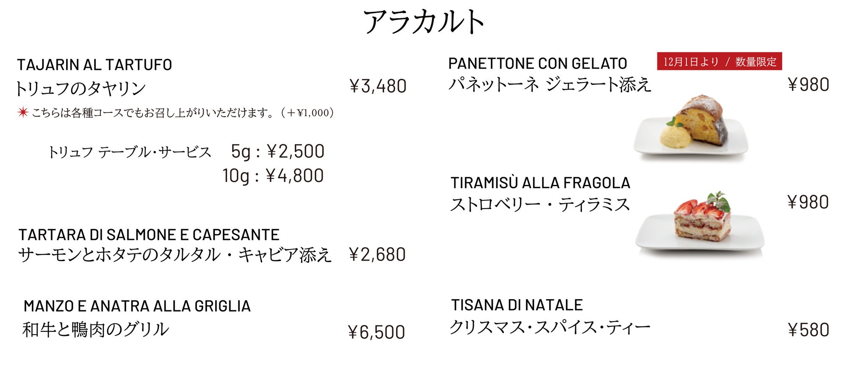The image size is (847, 366).
Task: Click the トリュフ テーブル・サービス label
Action: pyautogui.click(x=129, y=152)
